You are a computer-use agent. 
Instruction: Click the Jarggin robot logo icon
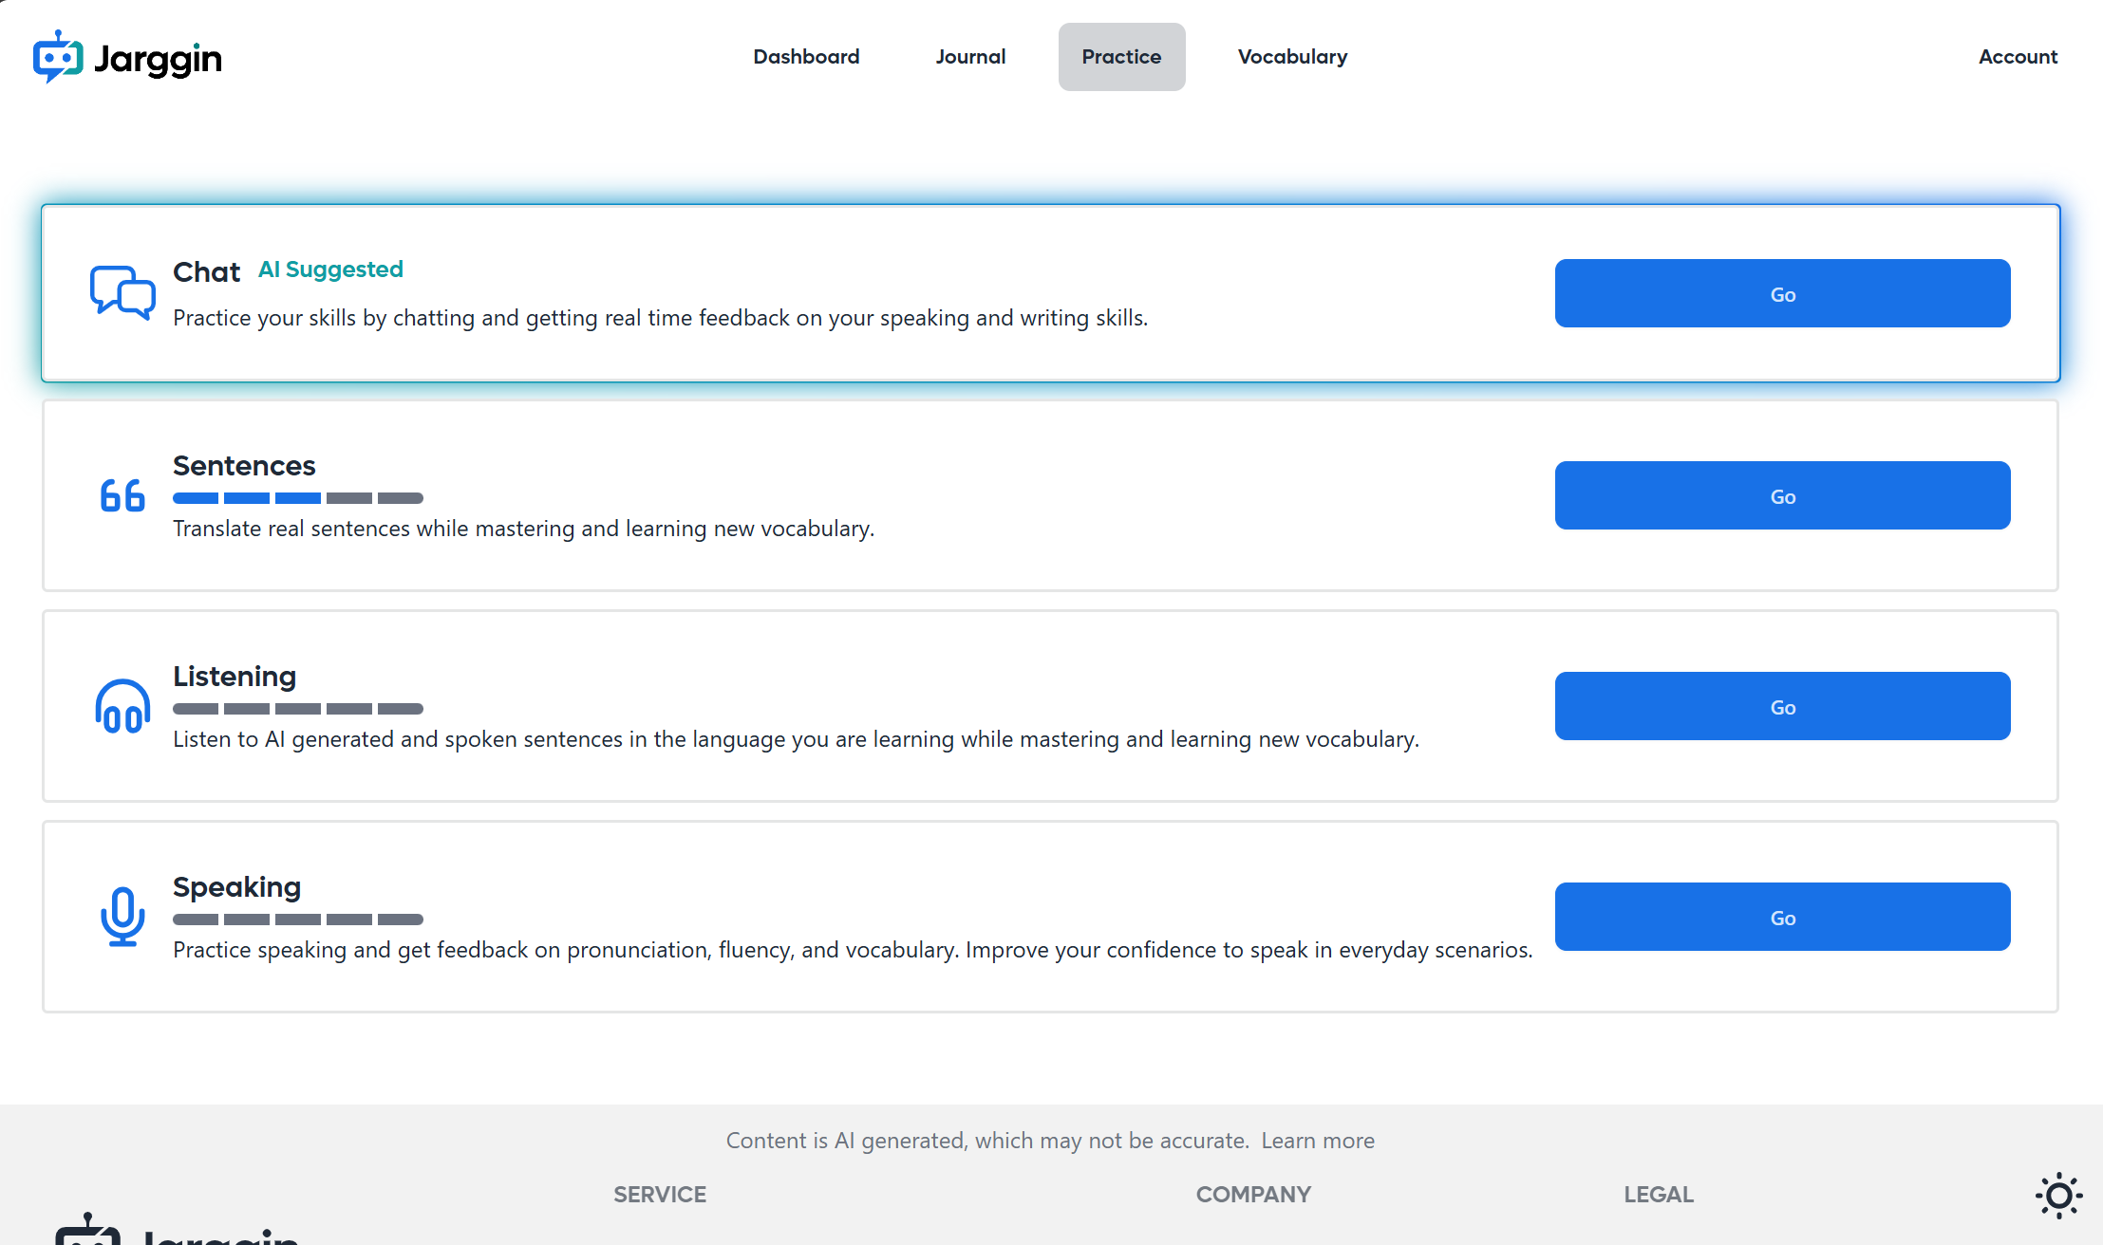(x=58, y=57)
